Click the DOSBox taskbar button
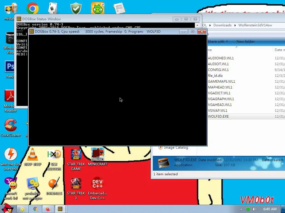The width and height of the screenshot is (285, 213). [60, 209]
